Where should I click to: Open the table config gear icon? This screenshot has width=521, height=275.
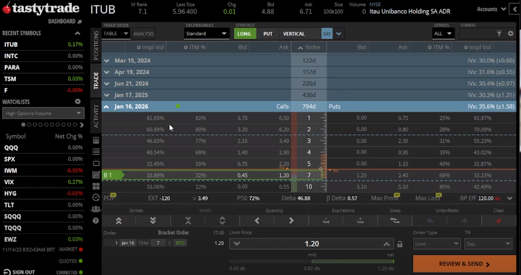[510, 33]
